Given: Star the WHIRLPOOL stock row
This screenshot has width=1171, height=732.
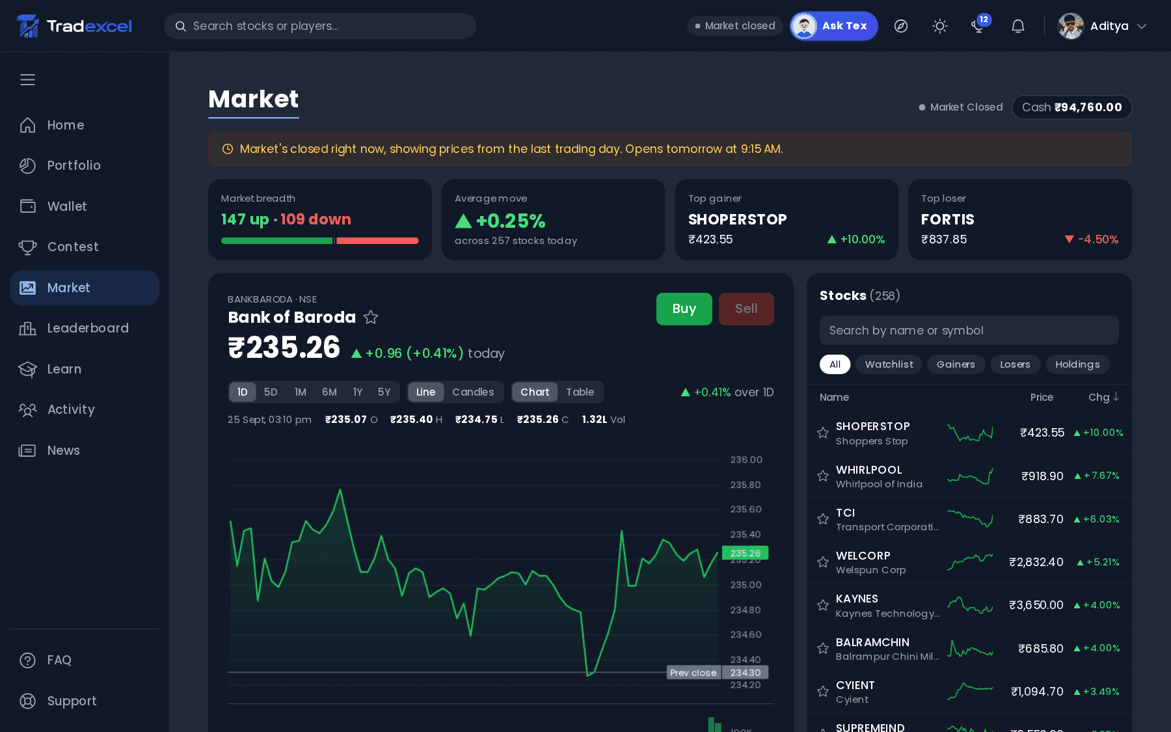Looking at the screenshot, I should (x=823, y=476).
